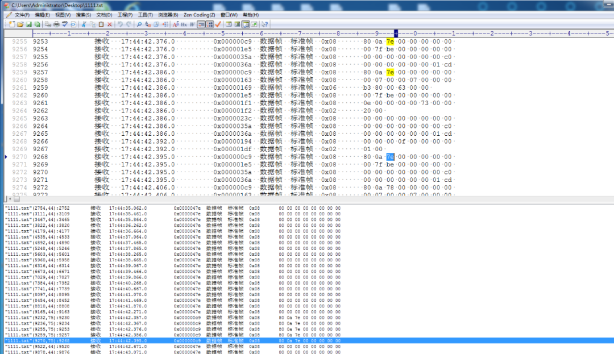Click the EditPlus pencil icon in menu bar

[9, 15]
